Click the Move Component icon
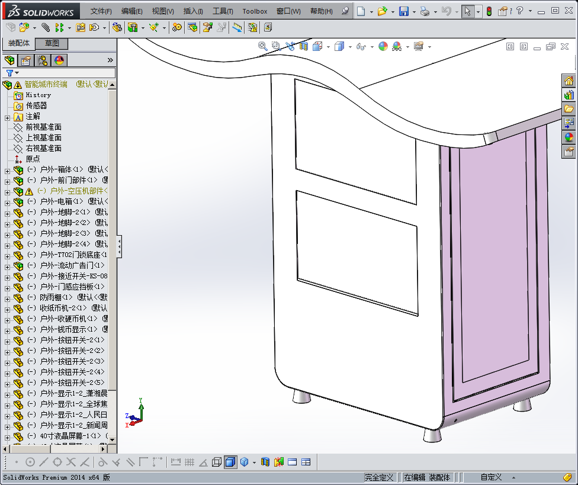 [x=94, y=27]
